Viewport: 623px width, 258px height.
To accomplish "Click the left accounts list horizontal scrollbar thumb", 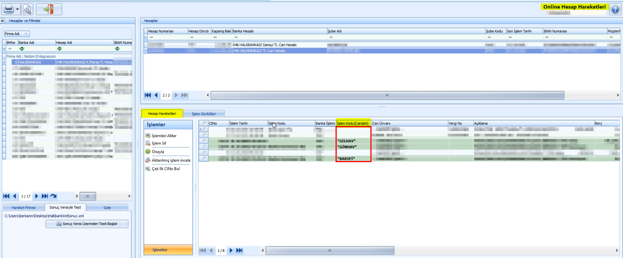I will [87, 196].
